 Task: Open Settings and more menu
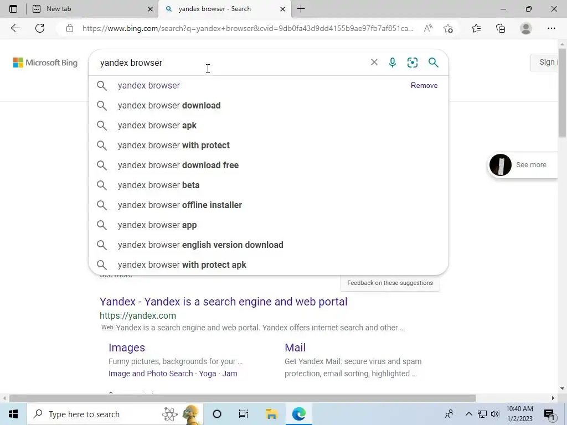pyautogui.click(x=551, y=28)
